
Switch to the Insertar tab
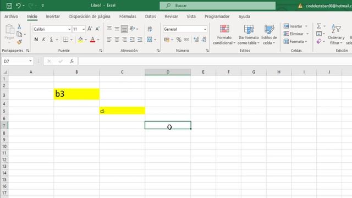tap(53, 16)
